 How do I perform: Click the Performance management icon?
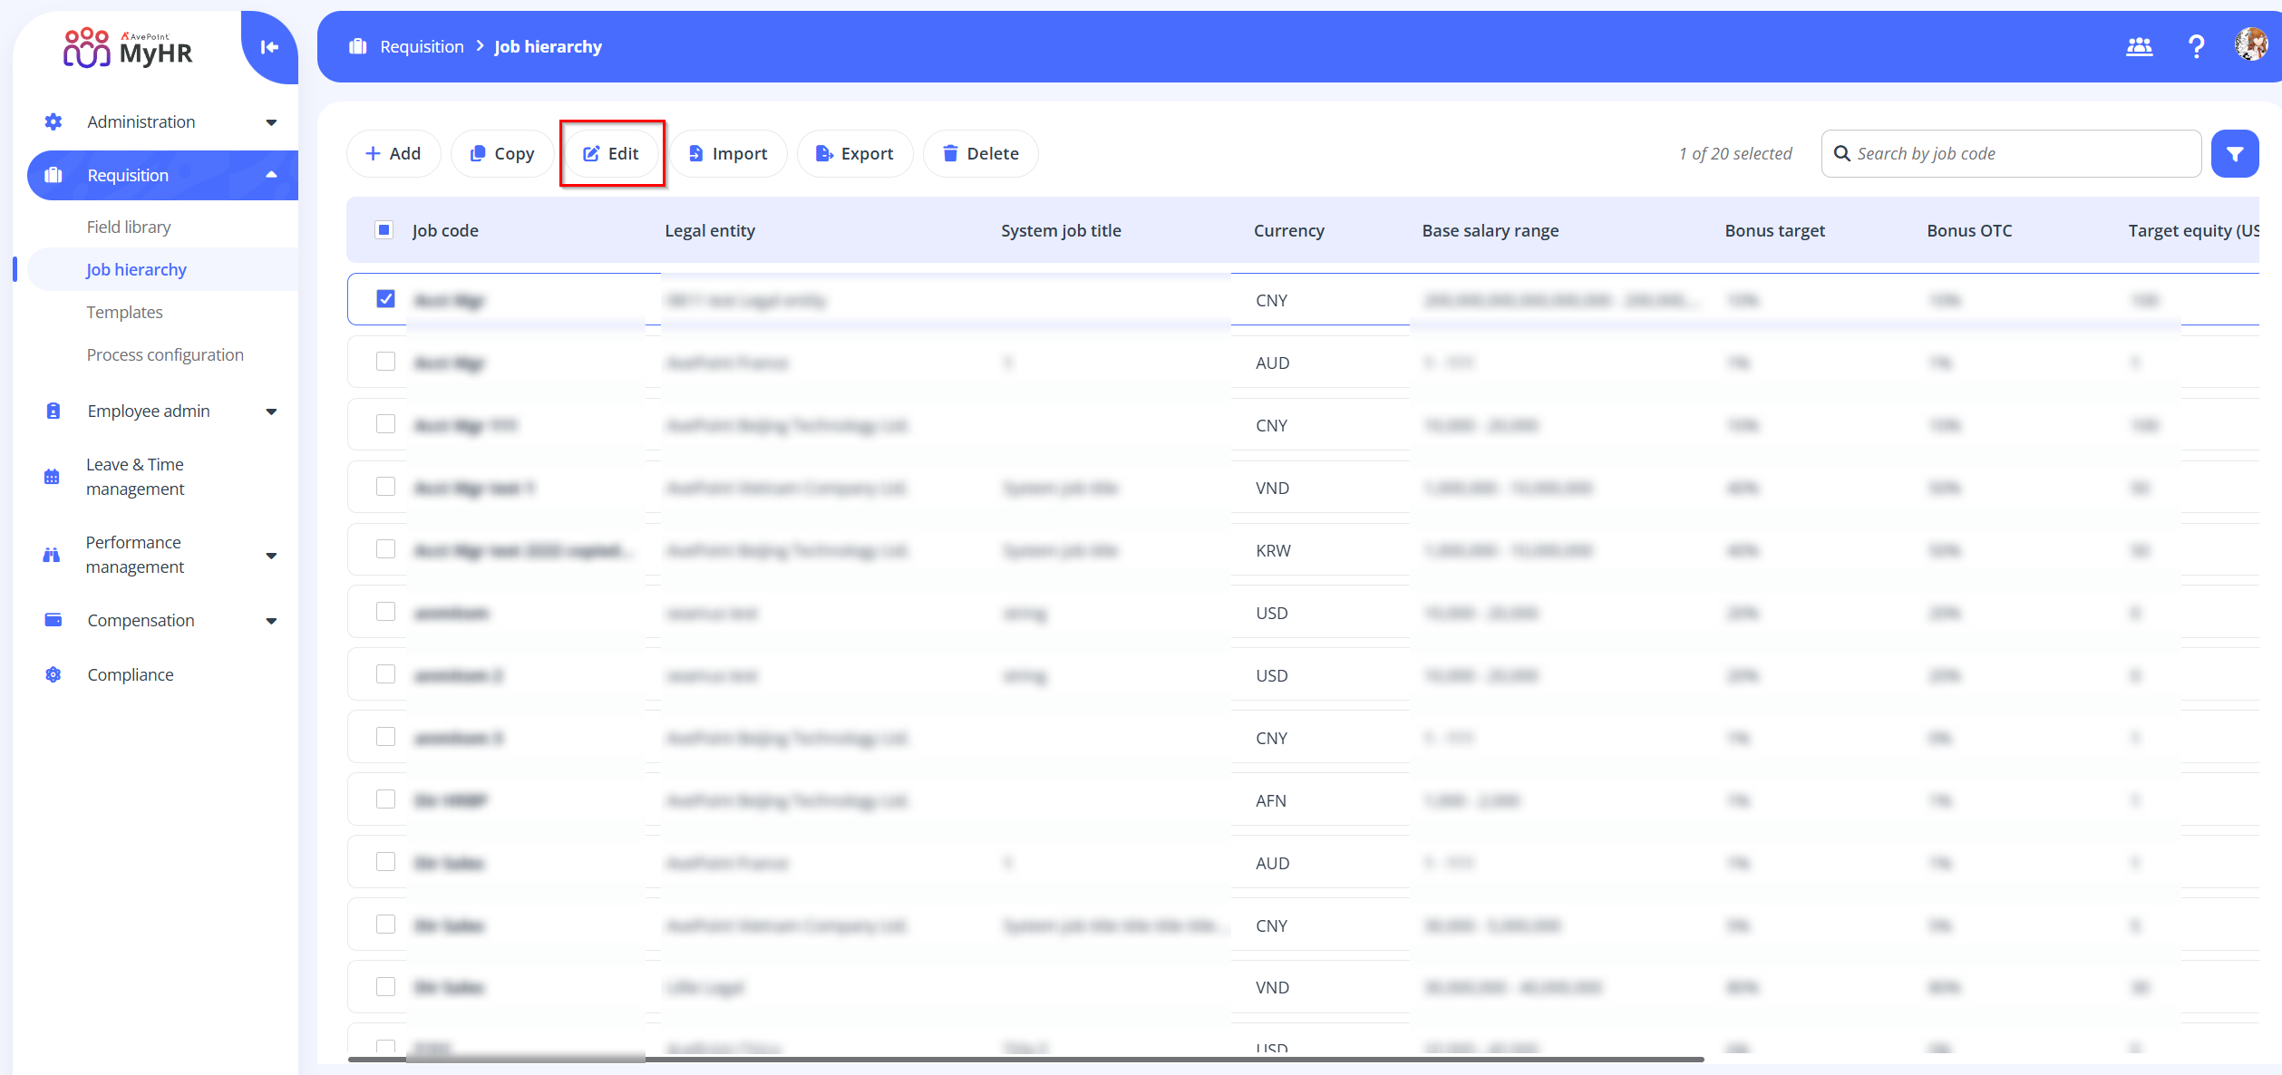coord(52,555)
